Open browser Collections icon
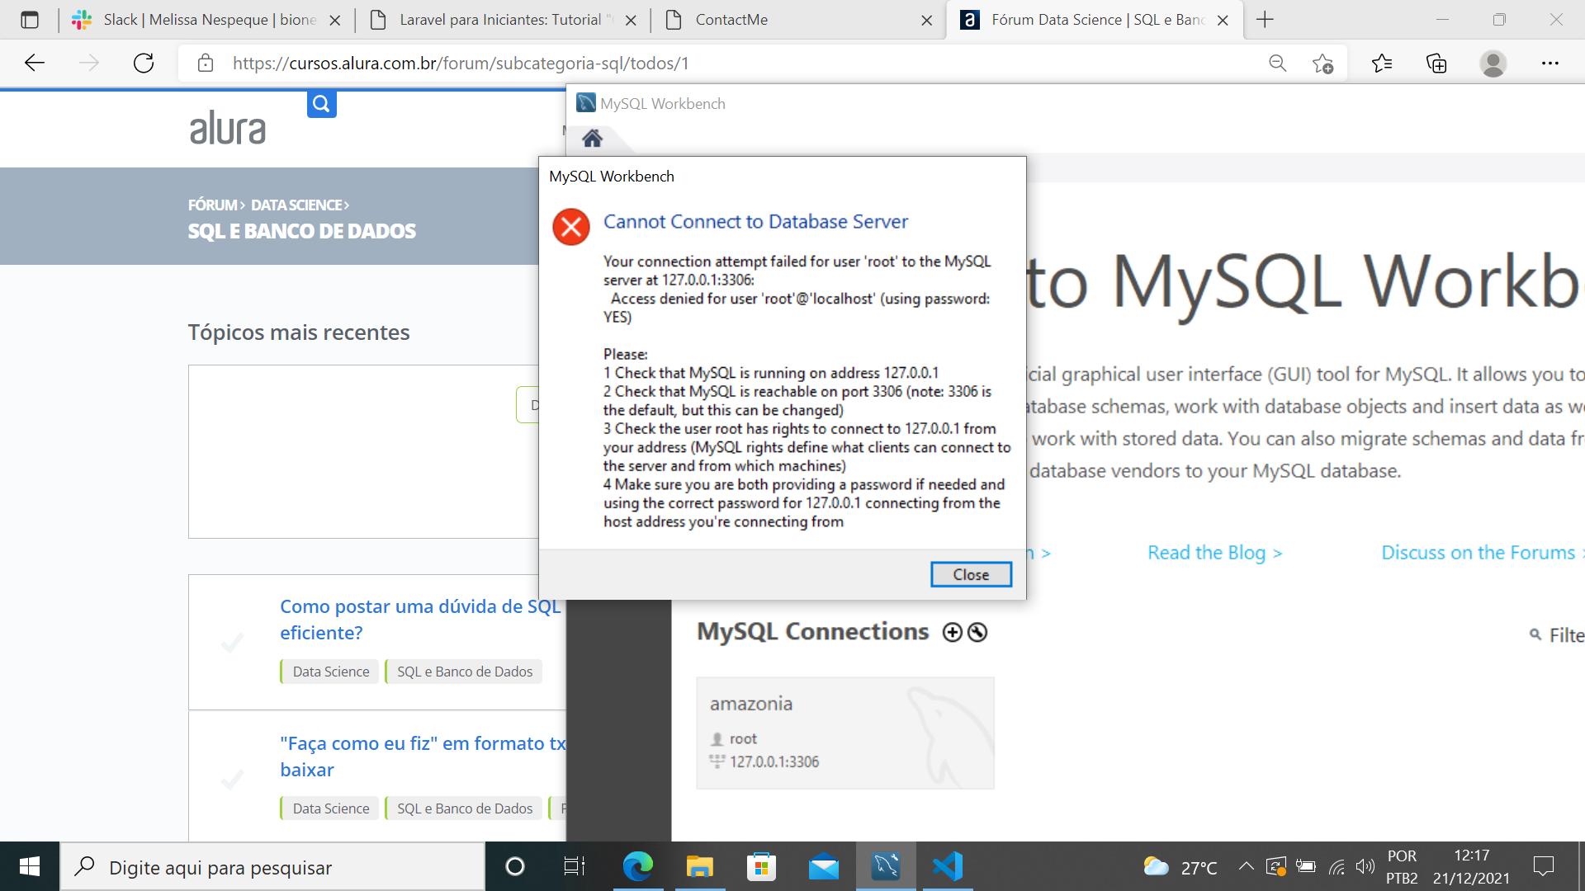 pyautogui.click(x=1436, y=63)
